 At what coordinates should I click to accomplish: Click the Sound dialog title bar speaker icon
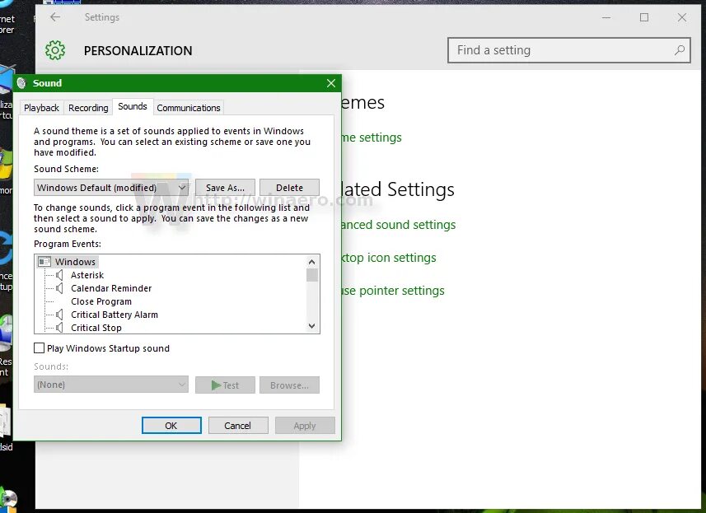tap(21, 83)
